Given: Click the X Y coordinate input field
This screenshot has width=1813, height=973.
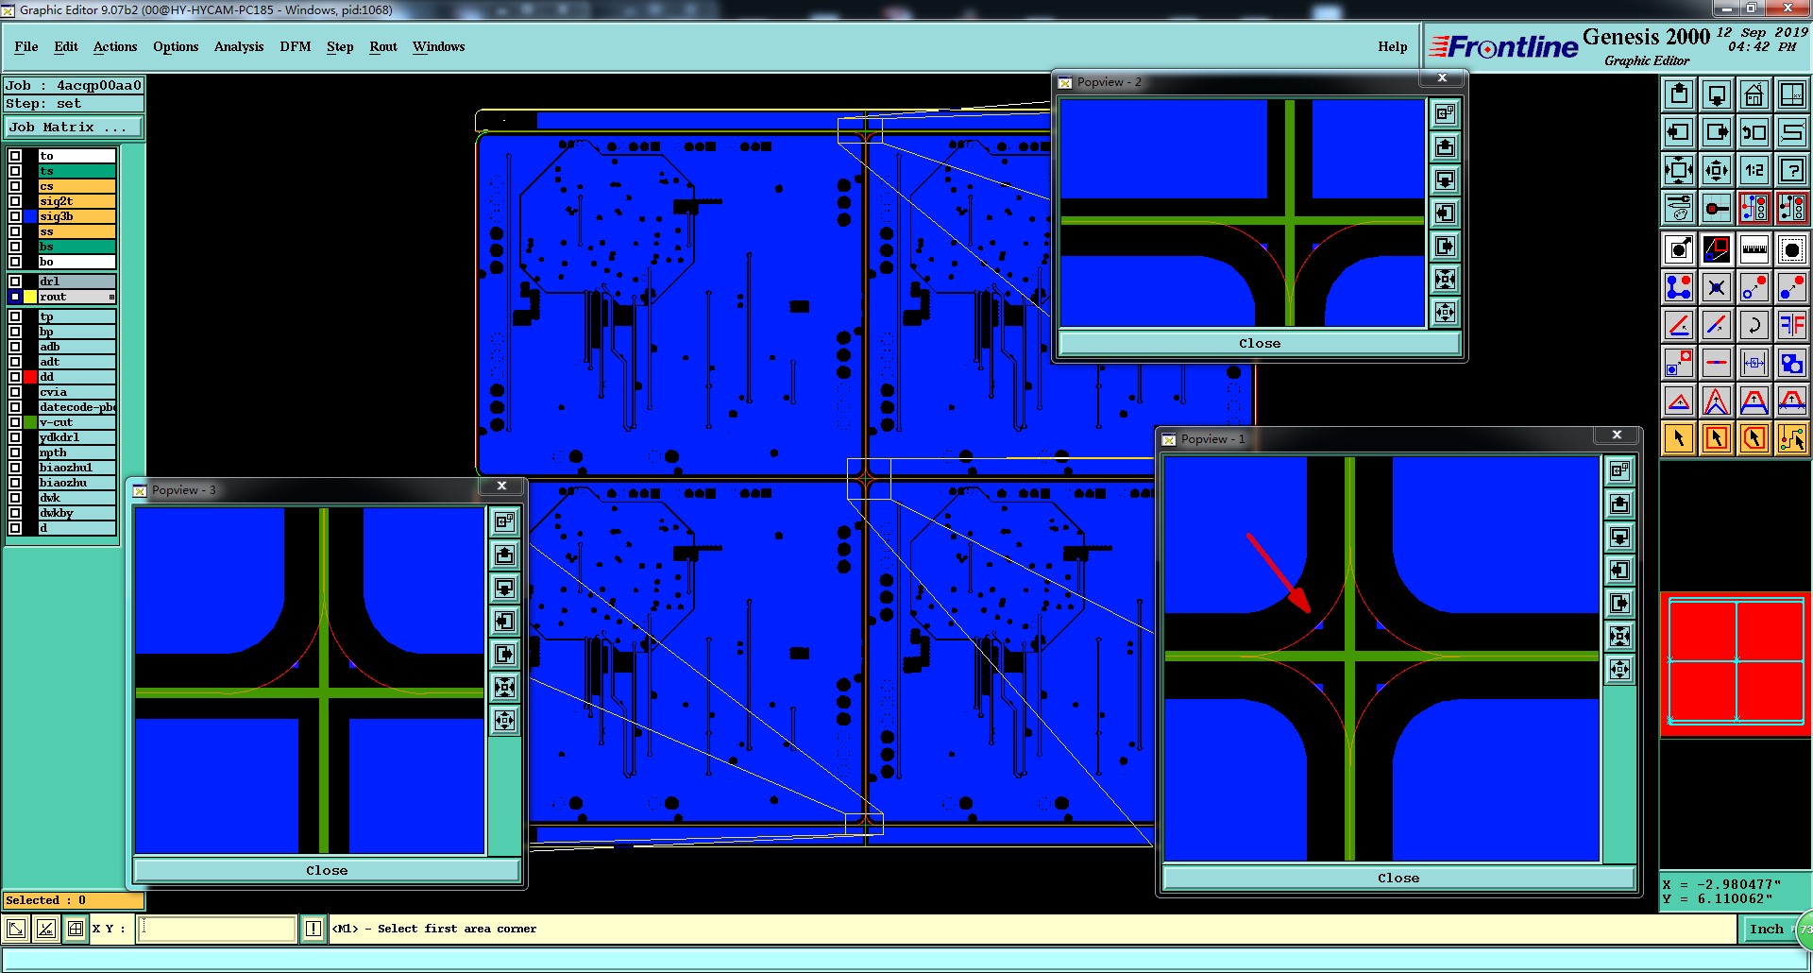Looking at the screenshot, I should 217,929.
